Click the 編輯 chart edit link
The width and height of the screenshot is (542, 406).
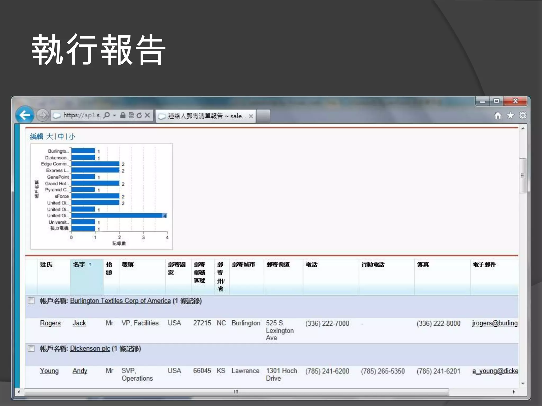[37, 136]
